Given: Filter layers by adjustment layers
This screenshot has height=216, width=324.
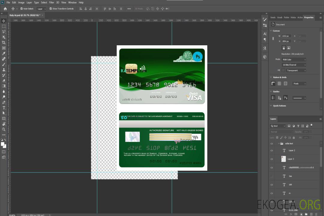Looking at the screenshot, I should 294,126.
